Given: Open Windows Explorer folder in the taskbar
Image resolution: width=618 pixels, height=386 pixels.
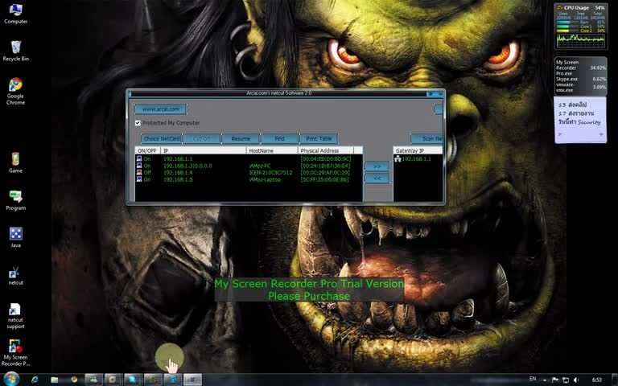Looking at the screenshot, I should coord(55,380).
